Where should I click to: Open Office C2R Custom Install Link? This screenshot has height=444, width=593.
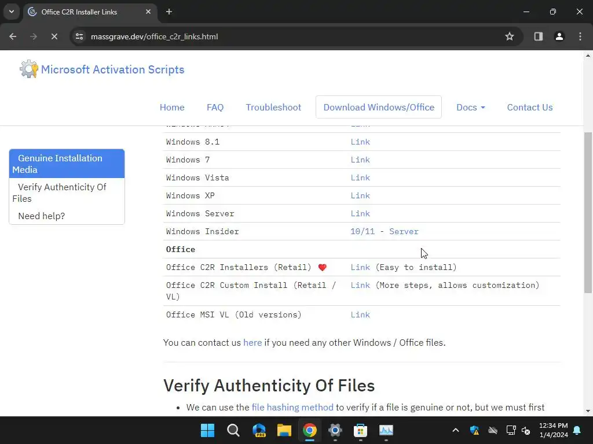360,285
